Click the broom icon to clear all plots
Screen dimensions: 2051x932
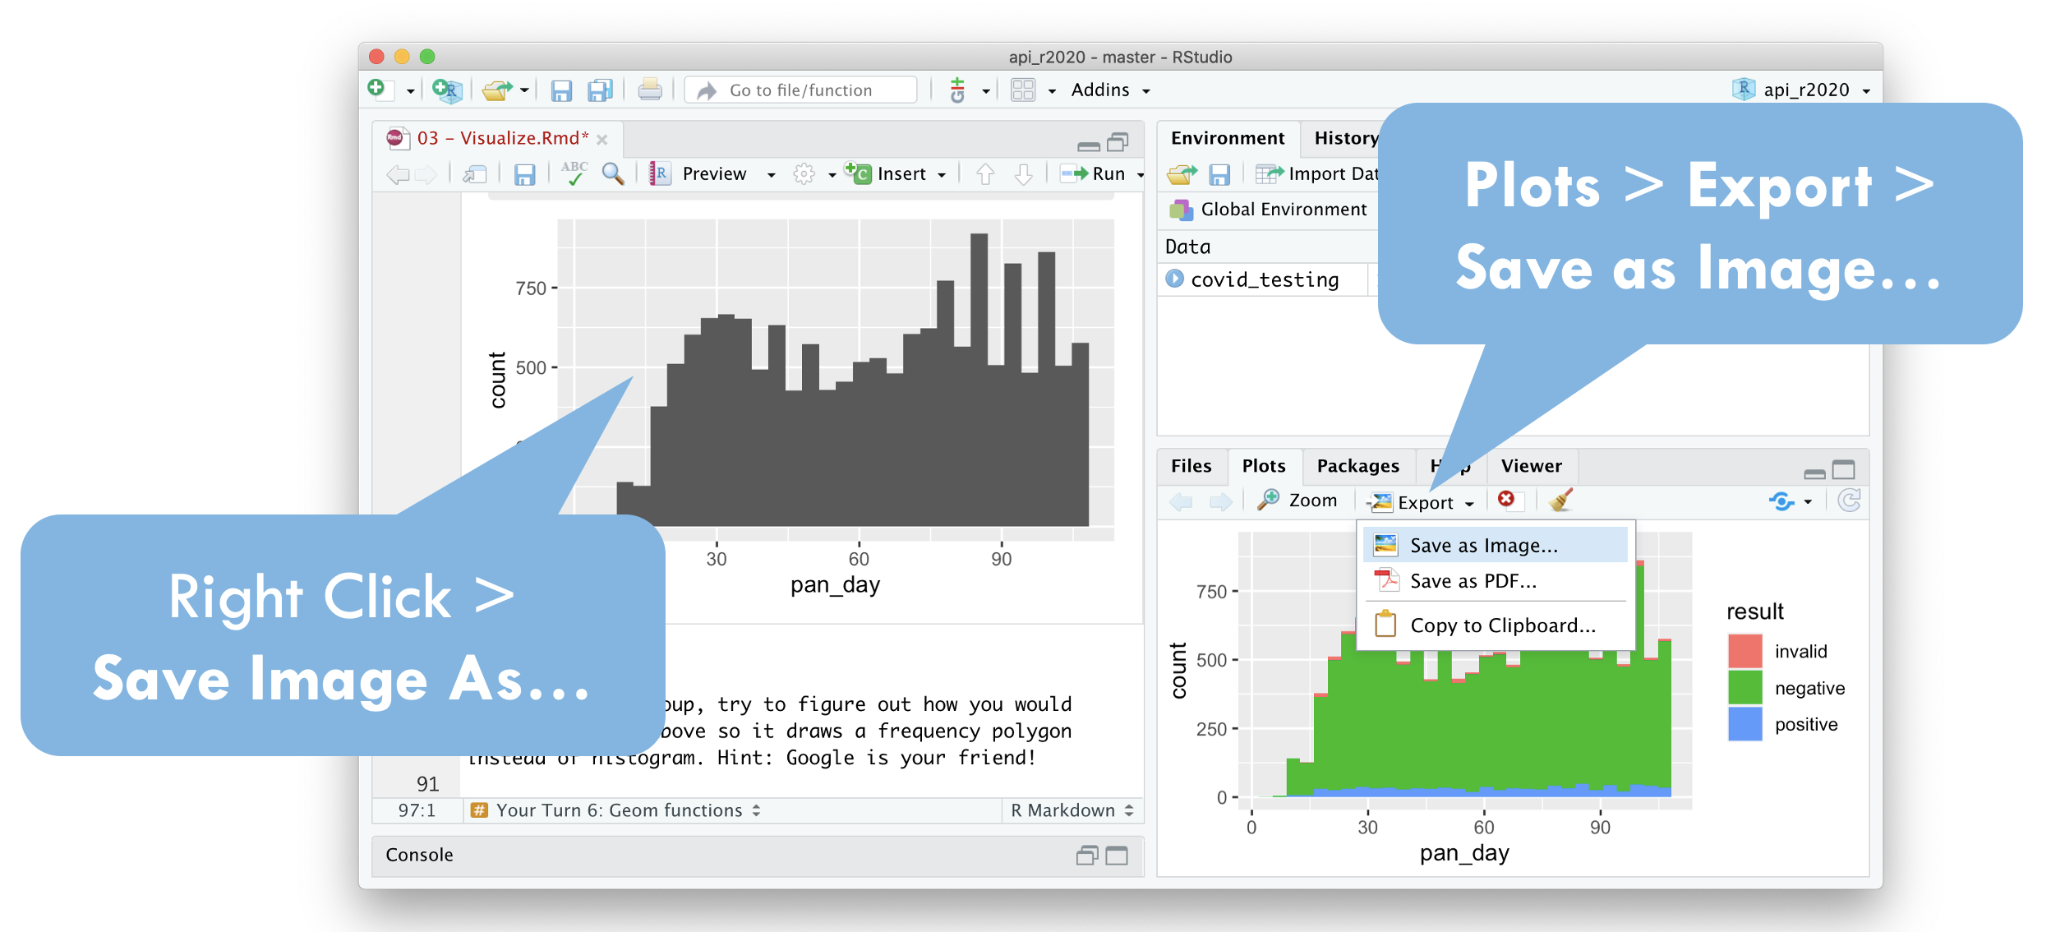tap(1560, 500)
